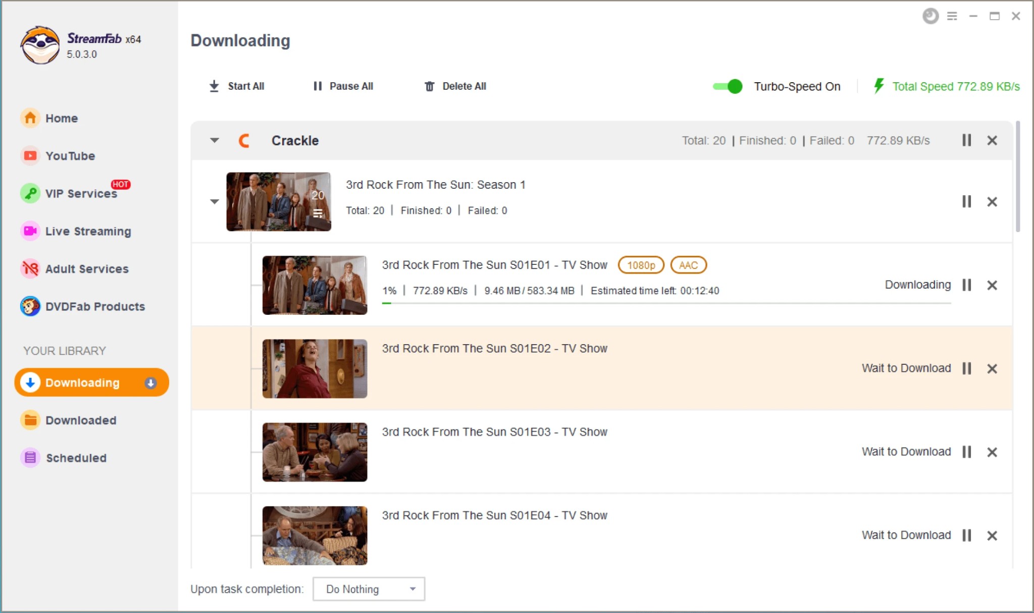Open the Downloaded library section
This screenshot has width=1034, height=613.
(81, 420)
